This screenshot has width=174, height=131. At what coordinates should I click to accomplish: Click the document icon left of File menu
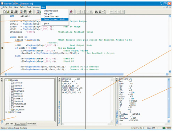pyautogui.click(x=2, y=7)
